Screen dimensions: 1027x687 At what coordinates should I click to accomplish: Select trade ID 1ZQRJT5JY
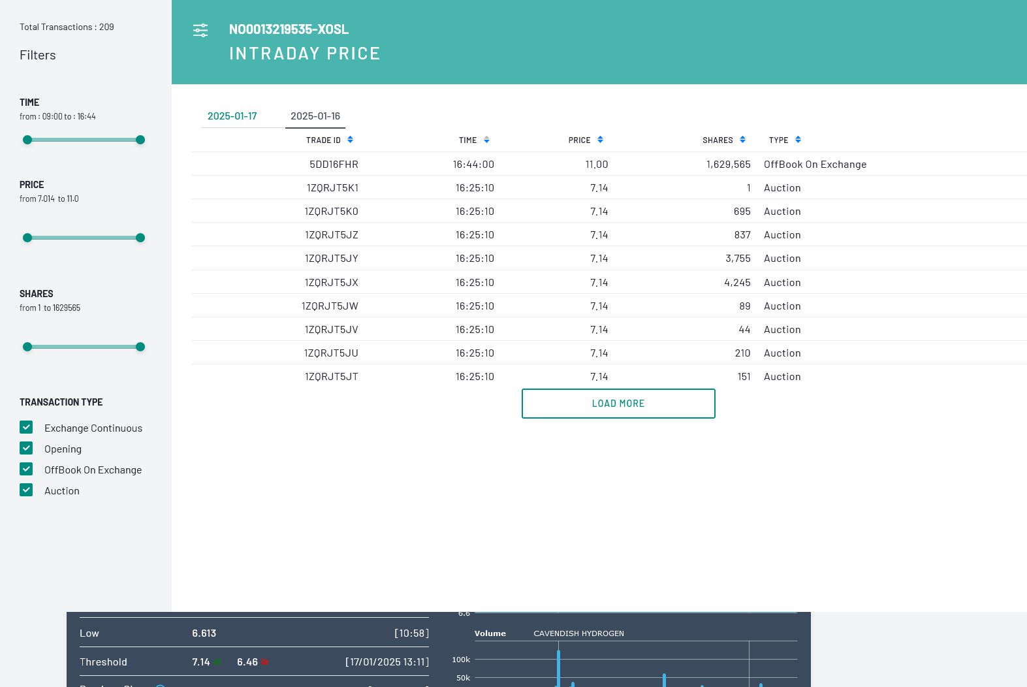331,259
